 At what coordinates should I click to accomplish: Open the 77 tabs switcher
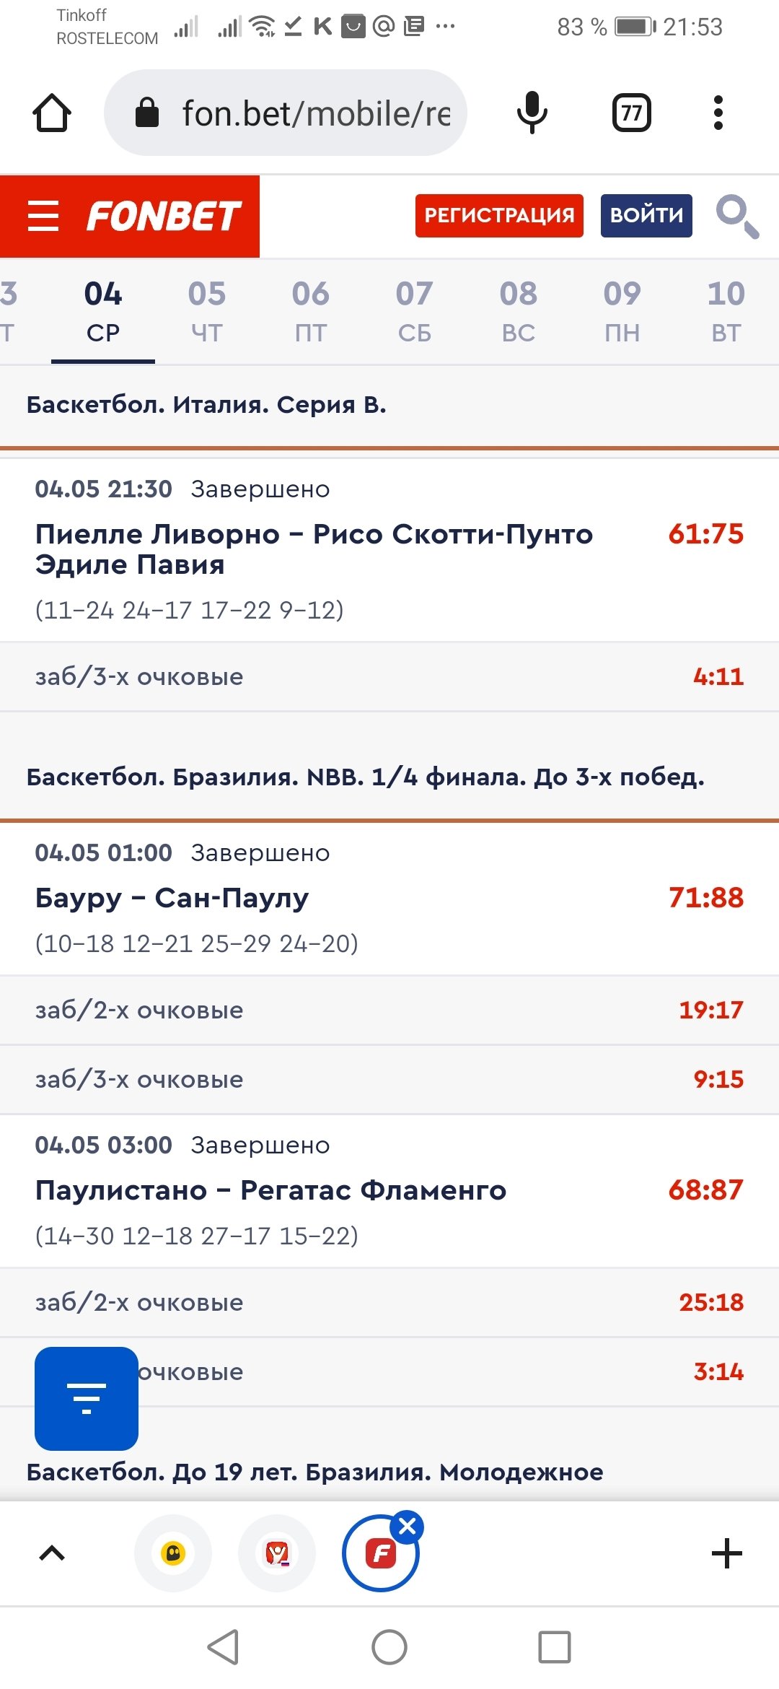click(x=631, y=113)
